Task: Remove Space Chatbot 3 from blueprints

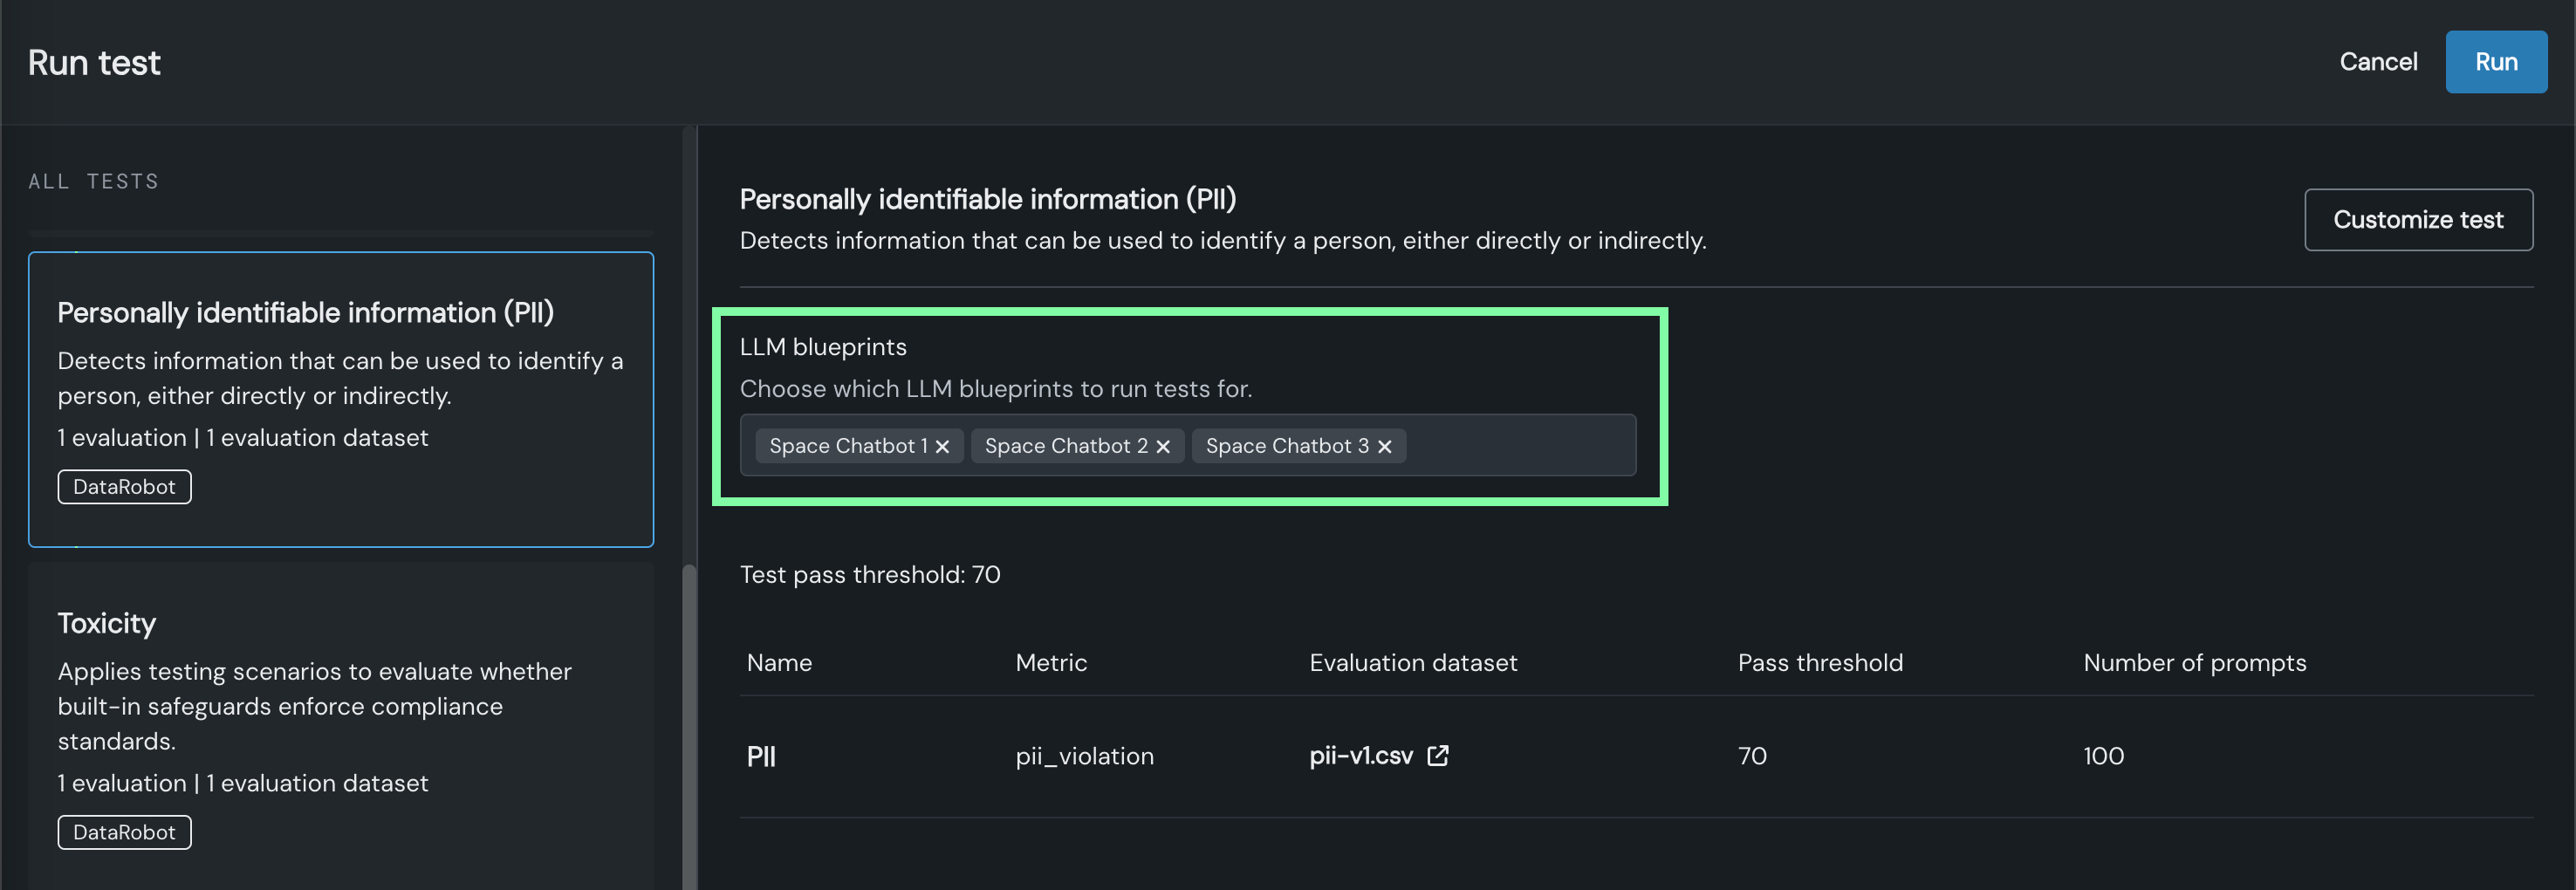Action: coord(1384,447)
